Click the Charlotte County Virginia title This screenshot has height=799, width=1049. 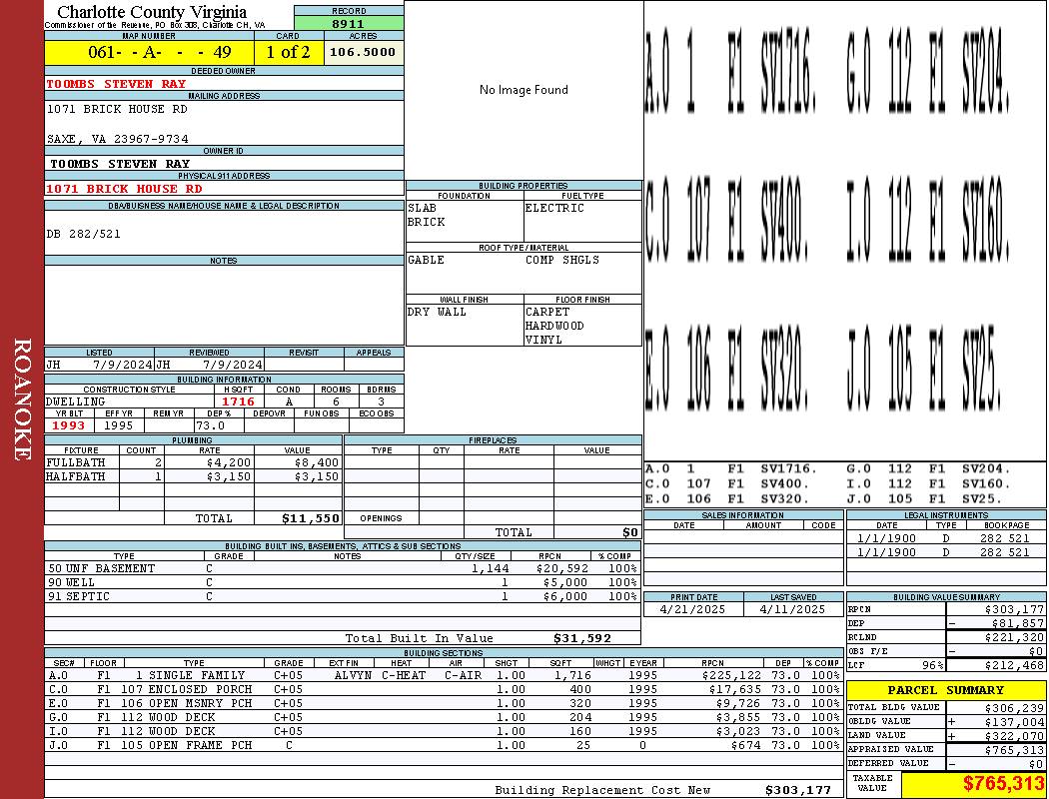pyautogui.click(x=152, y=12)
